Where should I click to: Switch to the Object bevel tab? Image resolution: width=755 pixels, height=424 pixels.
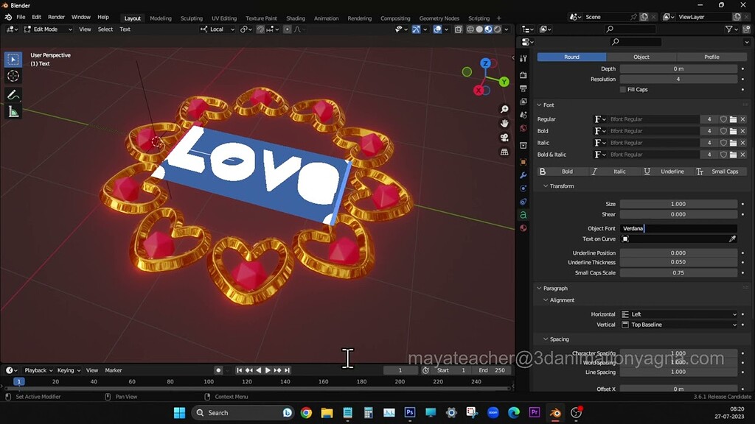coord(641,57)
